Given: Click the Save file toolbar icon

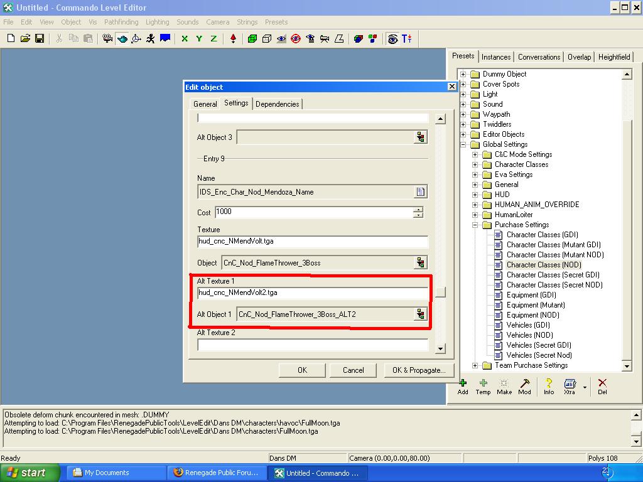Looking at the screenshot, I should pos(40,39).
